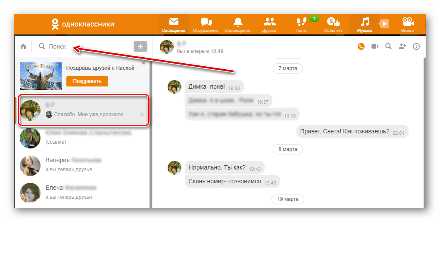Search within the open conversation
The height and width of the screenshot is (256, 440).
(x=388, y=46)
